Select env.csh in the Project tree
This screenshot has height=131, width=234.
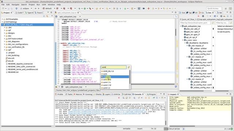[11, 58]
